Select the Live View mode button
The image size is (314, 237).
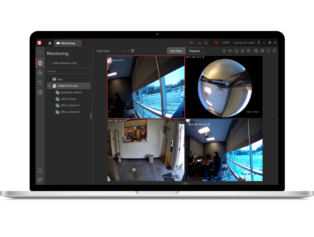pos(176,51)
